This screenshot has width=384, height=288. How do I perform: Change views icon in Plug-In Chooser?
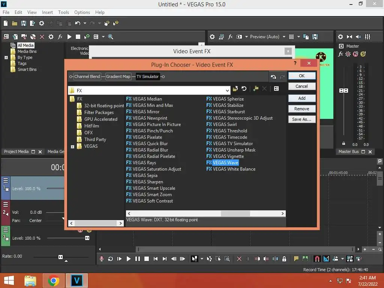point(276,88)
